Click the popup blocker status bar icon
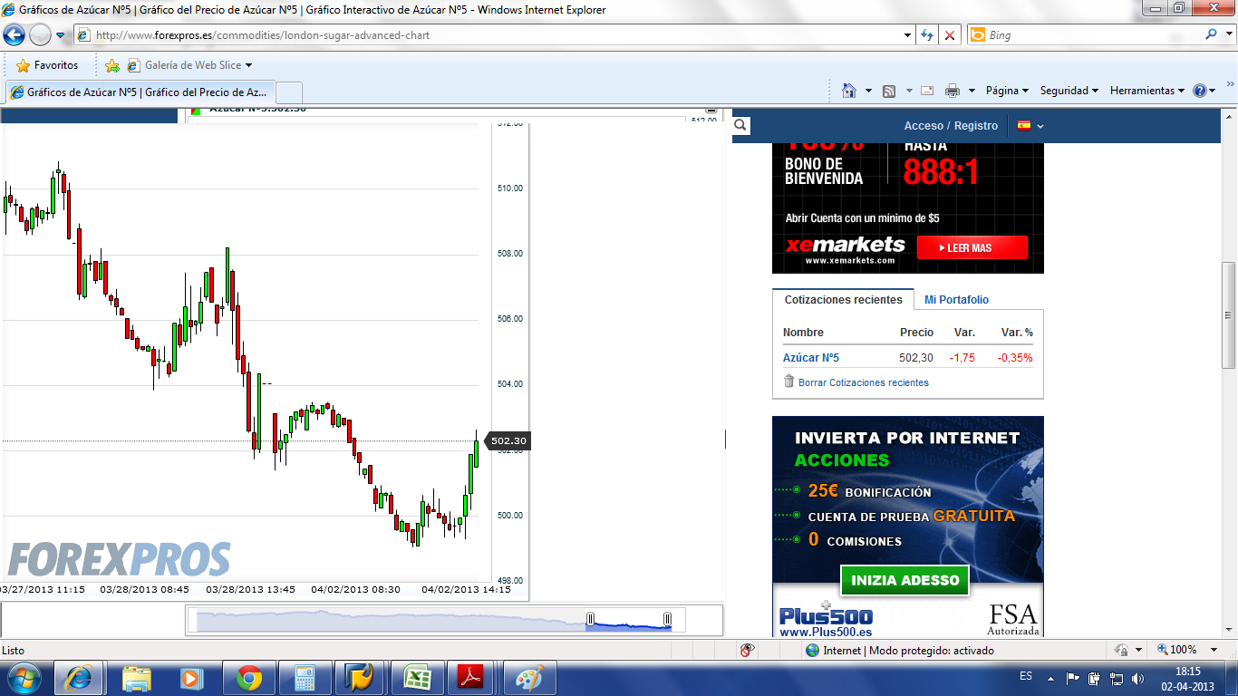 coord(748,650)
